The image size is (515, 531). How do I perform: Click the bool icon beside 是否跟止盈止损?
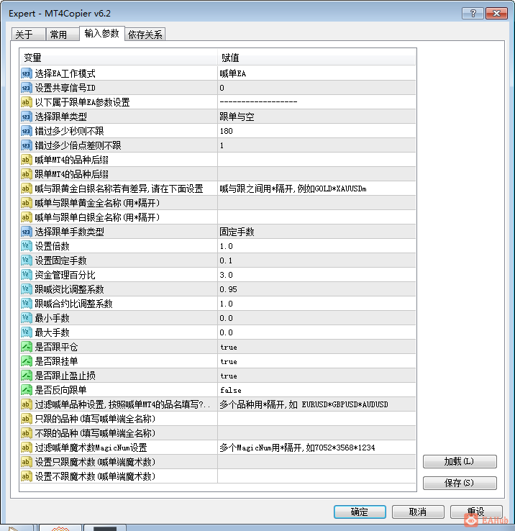[x=27, y=376]
